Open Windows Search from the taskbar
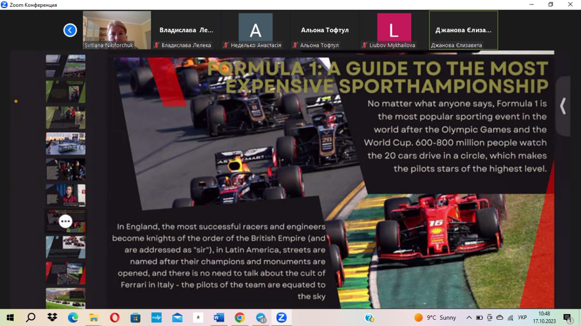 (31, 318)
